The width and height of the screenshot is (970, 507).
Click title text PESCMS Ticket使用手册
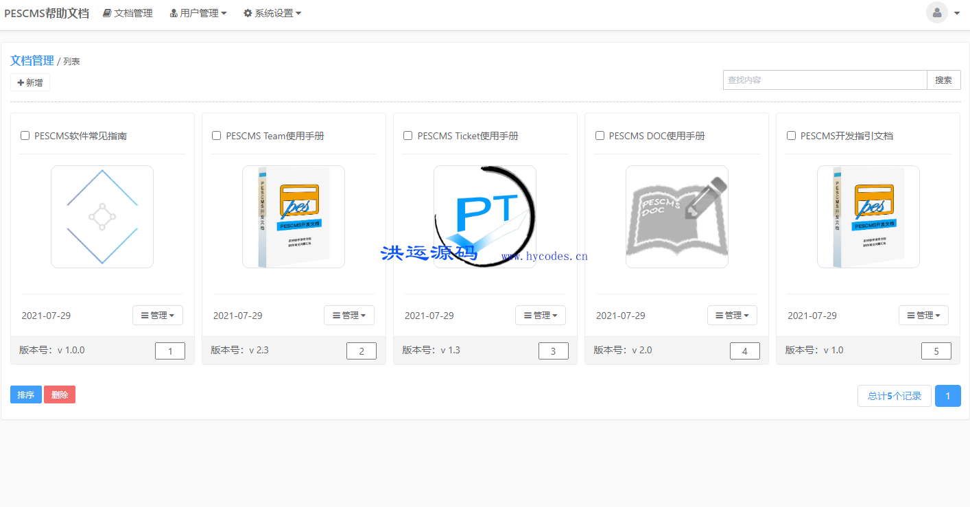click(x=468, y=136)
